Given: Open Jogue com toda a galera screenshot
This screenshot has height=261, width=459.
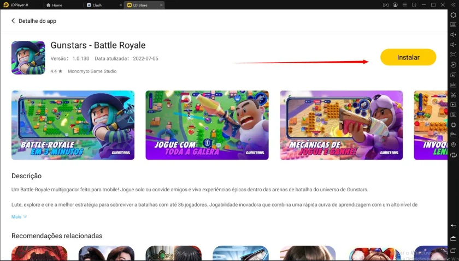Looking at the screenshot, I should coord(207,125).
